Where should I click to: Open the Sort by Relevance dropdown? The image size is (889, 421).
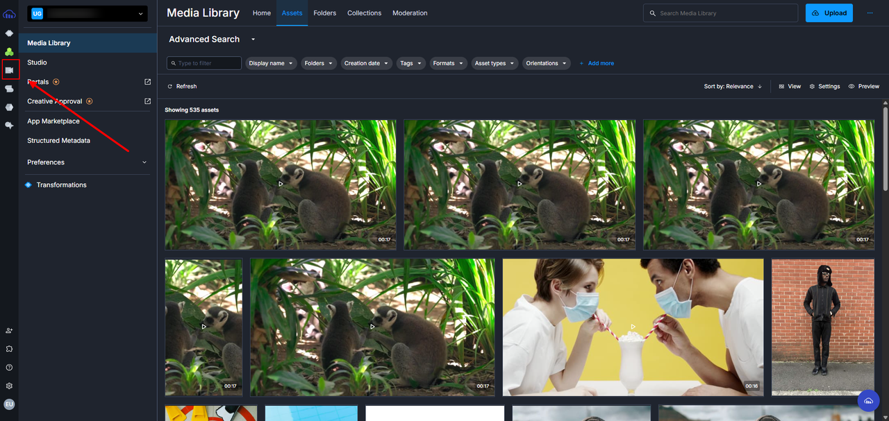733,87
